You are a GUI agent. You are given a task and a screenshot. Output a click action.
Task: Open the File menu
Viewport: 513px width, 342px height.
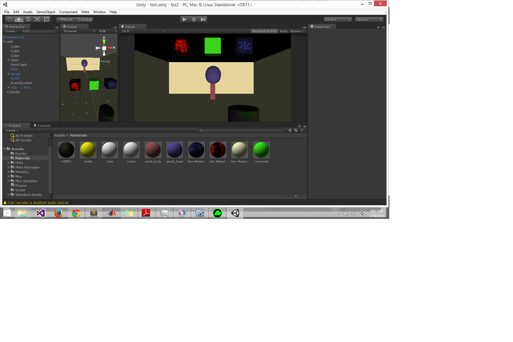pos(7,12)
